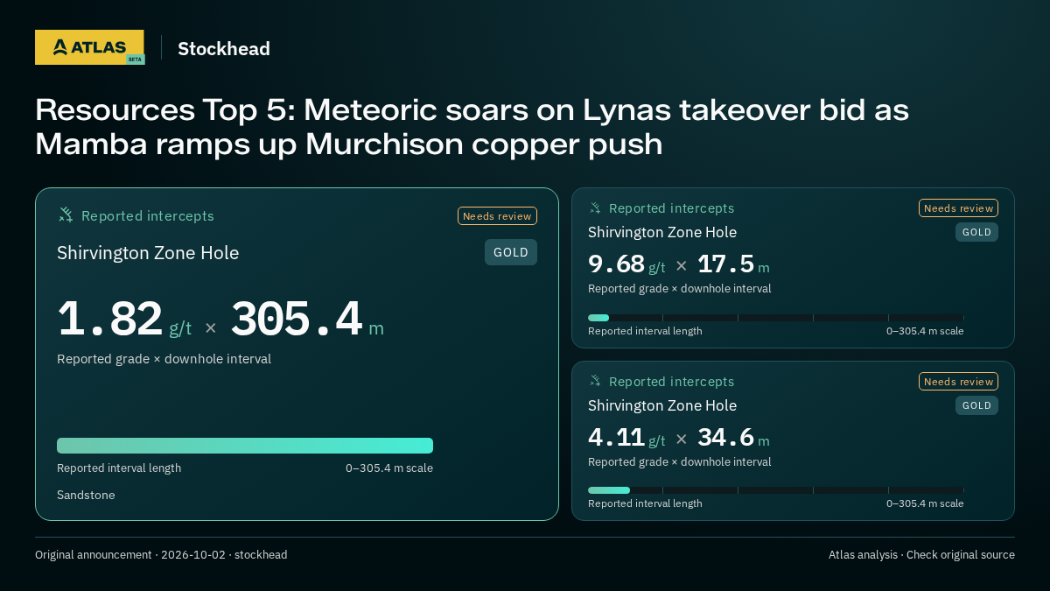Click the interval bar on the 17.5 m card

(776, 318)
